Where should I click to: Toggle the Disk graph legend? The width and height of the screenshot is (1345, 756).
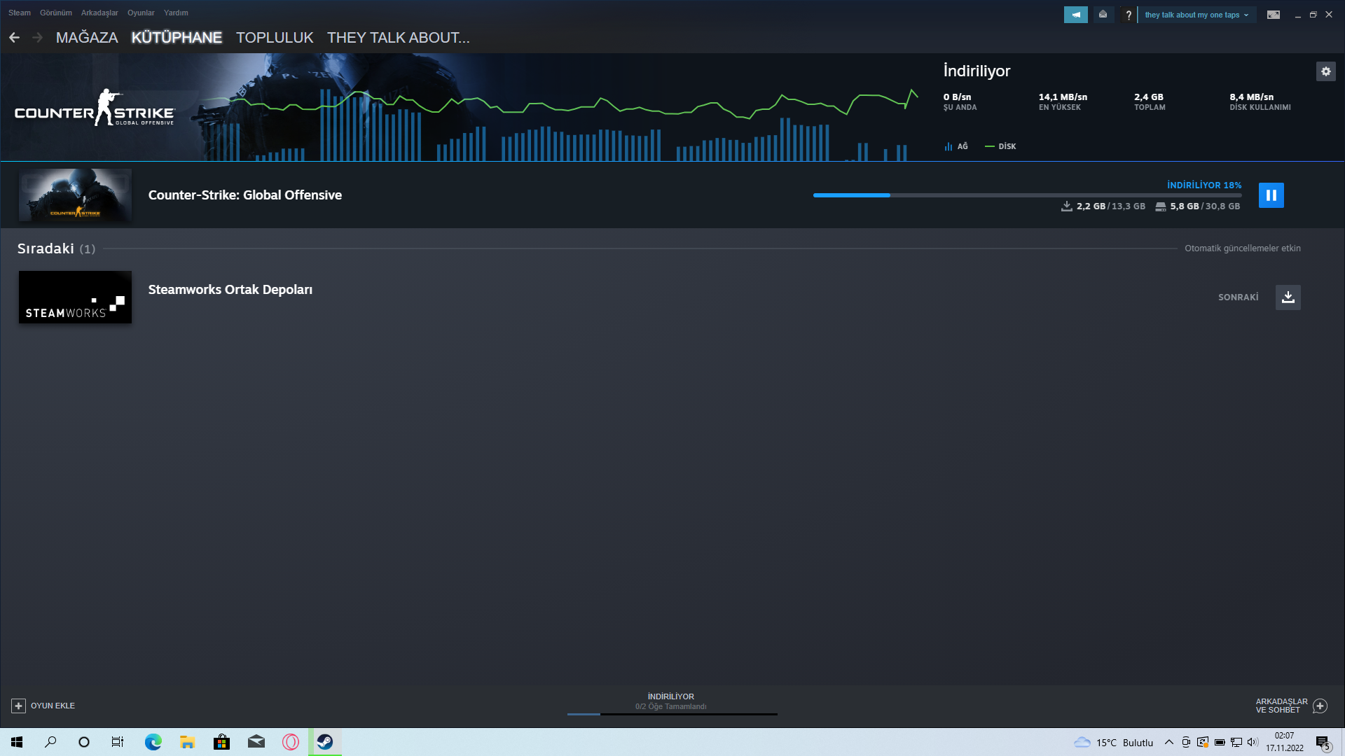click(1000, 146)
